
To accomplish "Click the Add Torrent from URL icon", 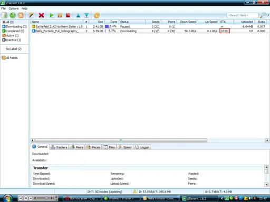I will (x=13, y=15).
